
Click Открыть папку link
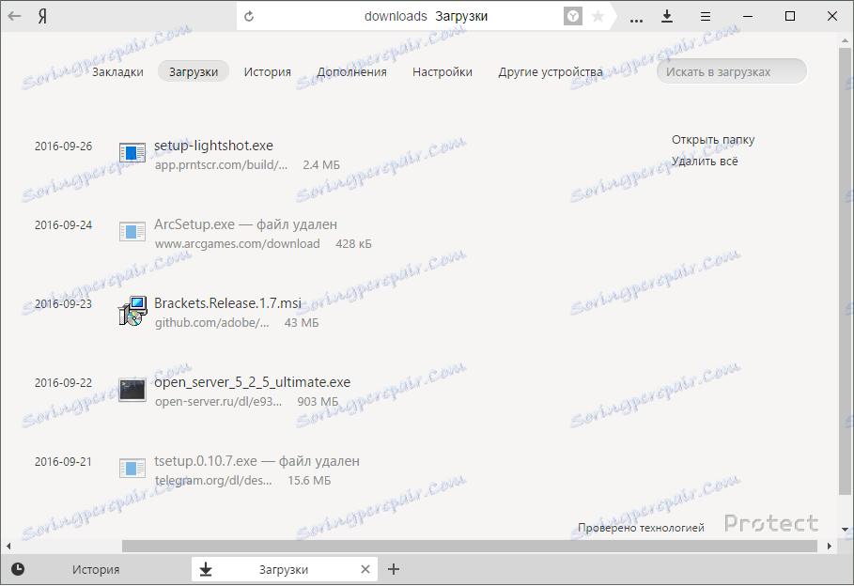[x=713, y=140]
